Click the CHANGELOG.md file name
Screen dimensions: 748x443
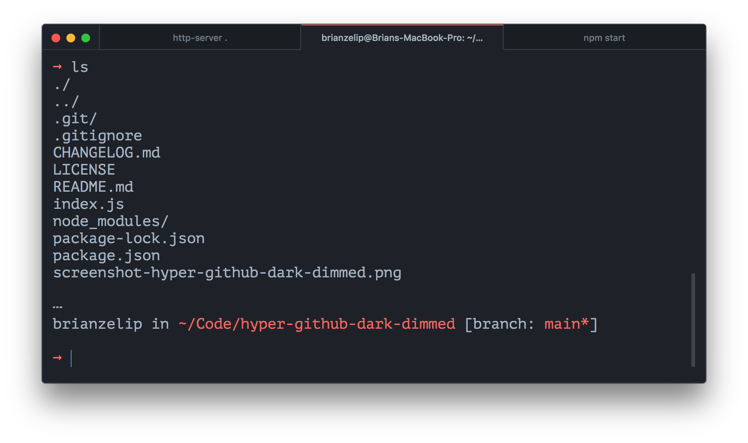(x=107, y=153)
